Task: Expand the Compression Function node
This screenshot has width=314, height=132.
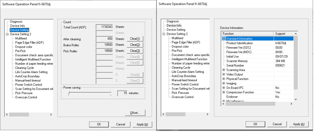Action: tap(224, 92)
